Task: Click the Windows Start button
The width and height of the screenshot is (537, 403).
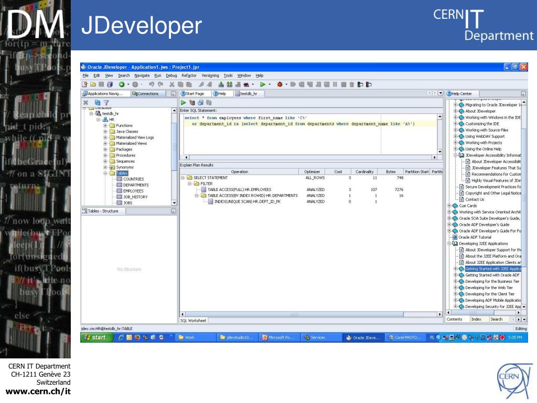Action: click(x=95, y=337)
